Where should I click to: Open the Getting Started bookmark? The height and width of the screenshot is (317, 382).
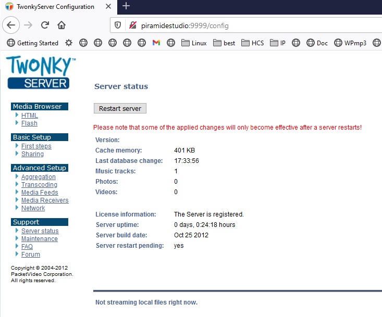point(33,43)
